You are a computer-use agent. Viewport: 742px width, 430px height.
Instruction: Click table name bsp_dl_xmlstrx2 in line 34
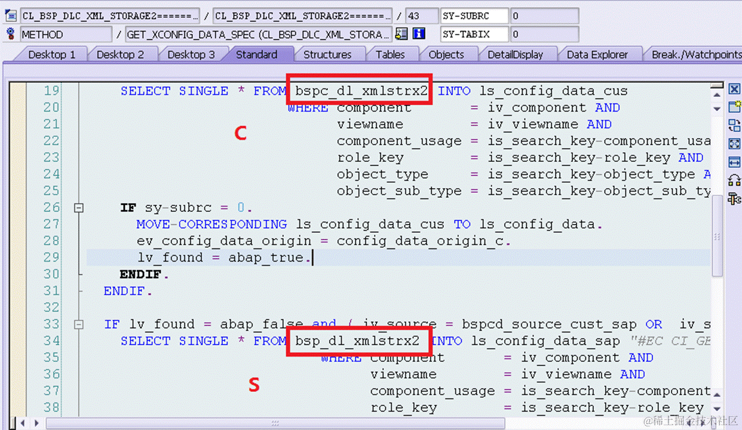coord(358,341)
